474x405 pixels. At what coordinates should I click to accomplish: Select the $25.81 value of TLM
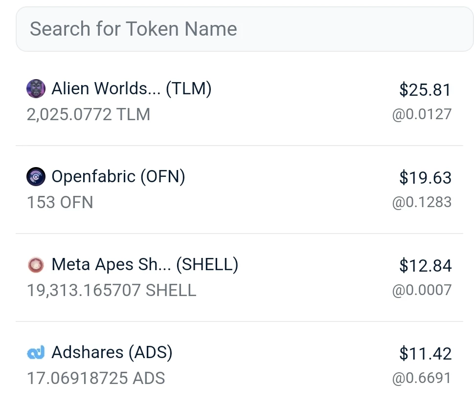[425, 90]
